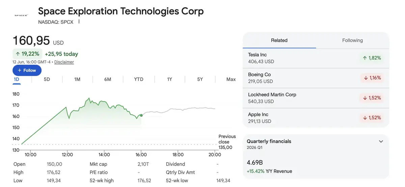Image resolution: width=405 pixels, height=187 pixels.
Task: Select the 1D chart range
Action: click(17, 80)
